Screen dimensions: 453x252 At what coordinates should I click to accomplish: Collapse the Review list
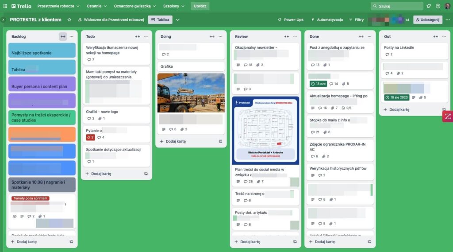[x=287, y=36]
